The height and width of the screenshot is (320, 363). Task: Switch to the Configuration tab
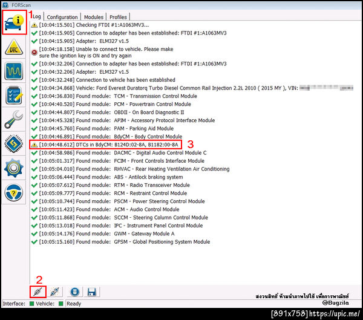click(x=62, y=17)
